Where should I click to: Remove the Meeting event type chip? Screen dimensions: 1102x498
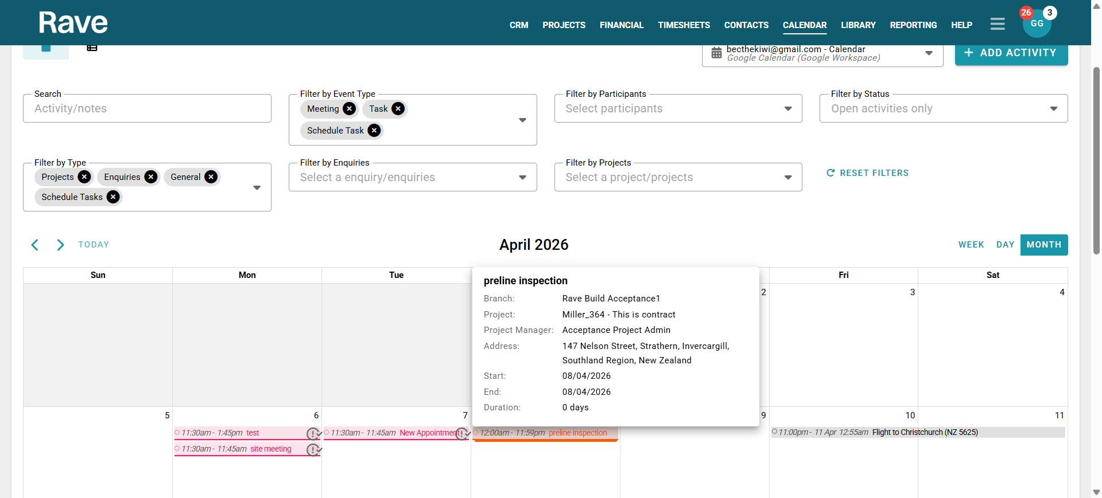click(349, 109)
